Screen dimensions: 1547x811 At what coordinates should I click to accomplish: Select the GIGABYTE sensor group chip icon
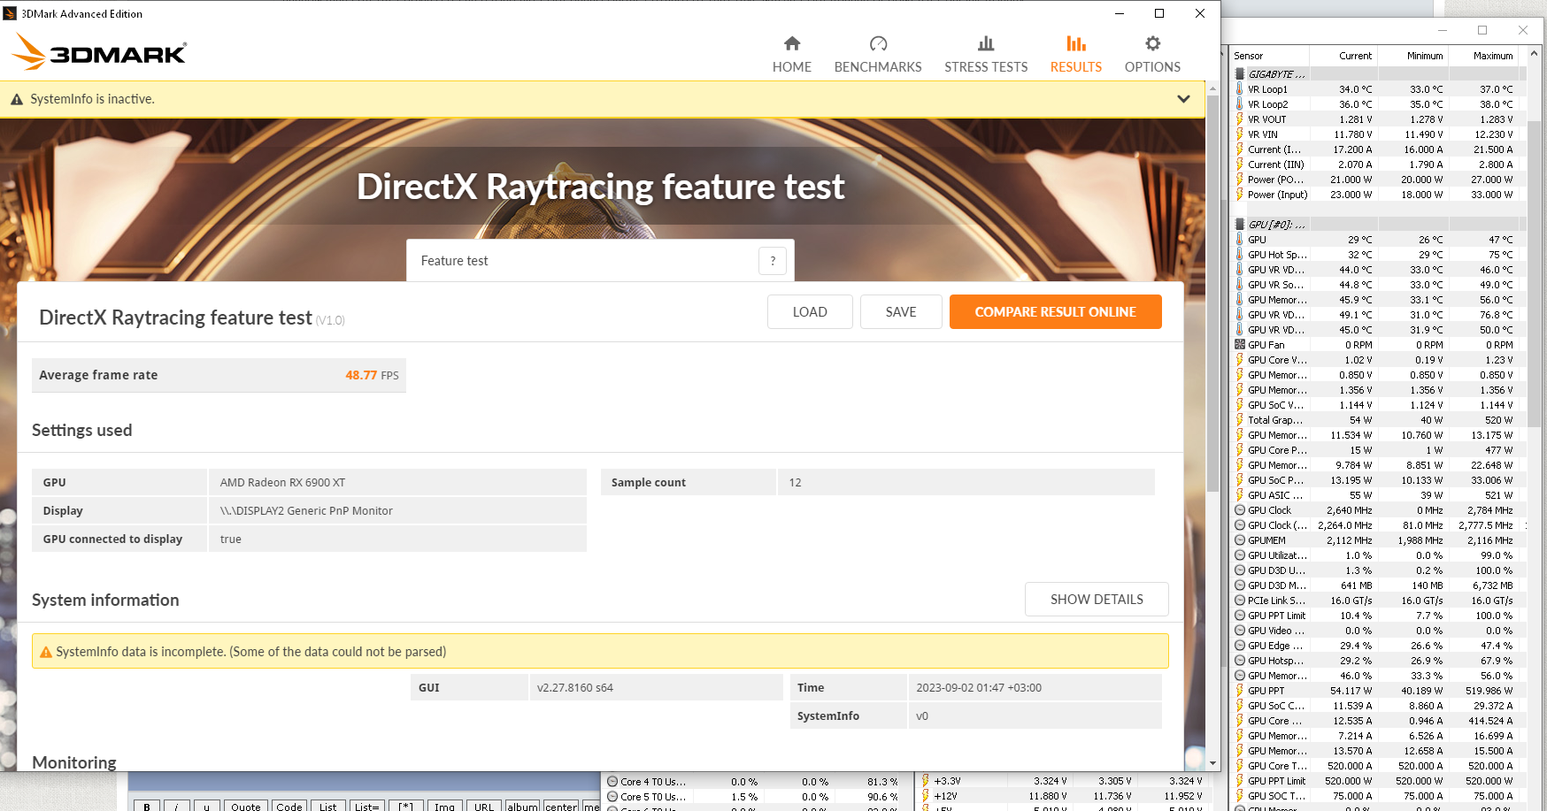pyautogui.click(x=1240, y=74)
